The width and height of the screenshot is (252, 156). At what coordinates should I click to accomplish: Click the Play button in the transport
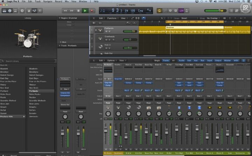(85, 11)
